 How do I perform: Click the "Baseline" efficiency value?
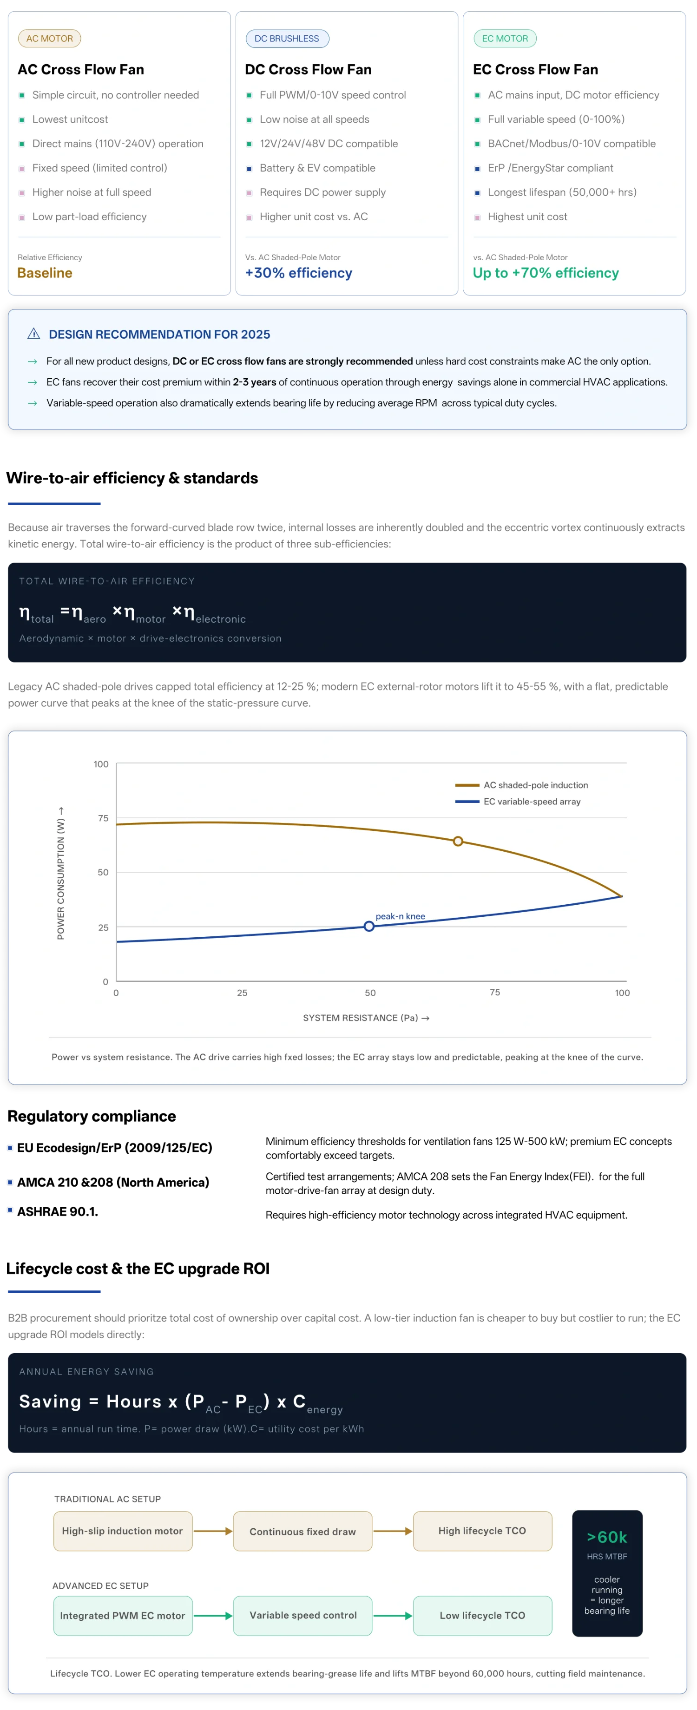point(45,273)
